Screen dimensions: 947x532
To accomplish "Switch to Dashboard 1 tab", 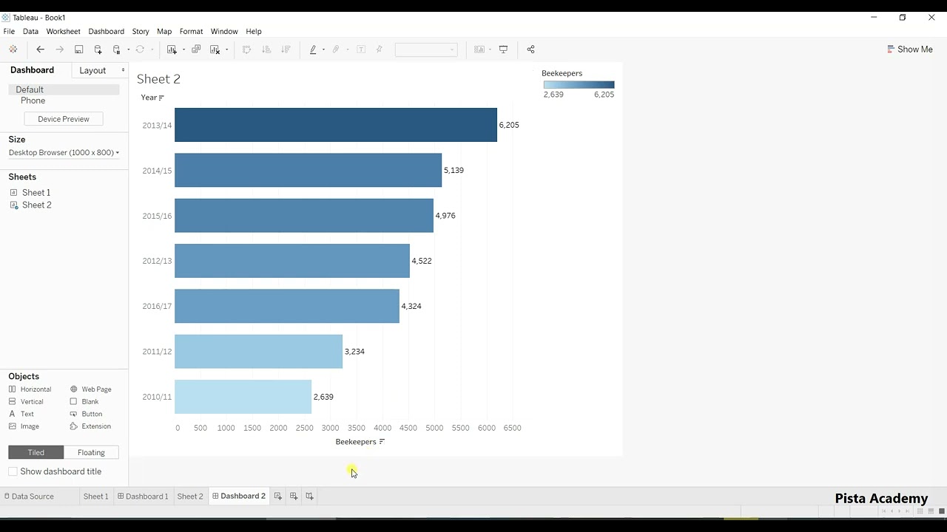I will [x=142, y=496].
